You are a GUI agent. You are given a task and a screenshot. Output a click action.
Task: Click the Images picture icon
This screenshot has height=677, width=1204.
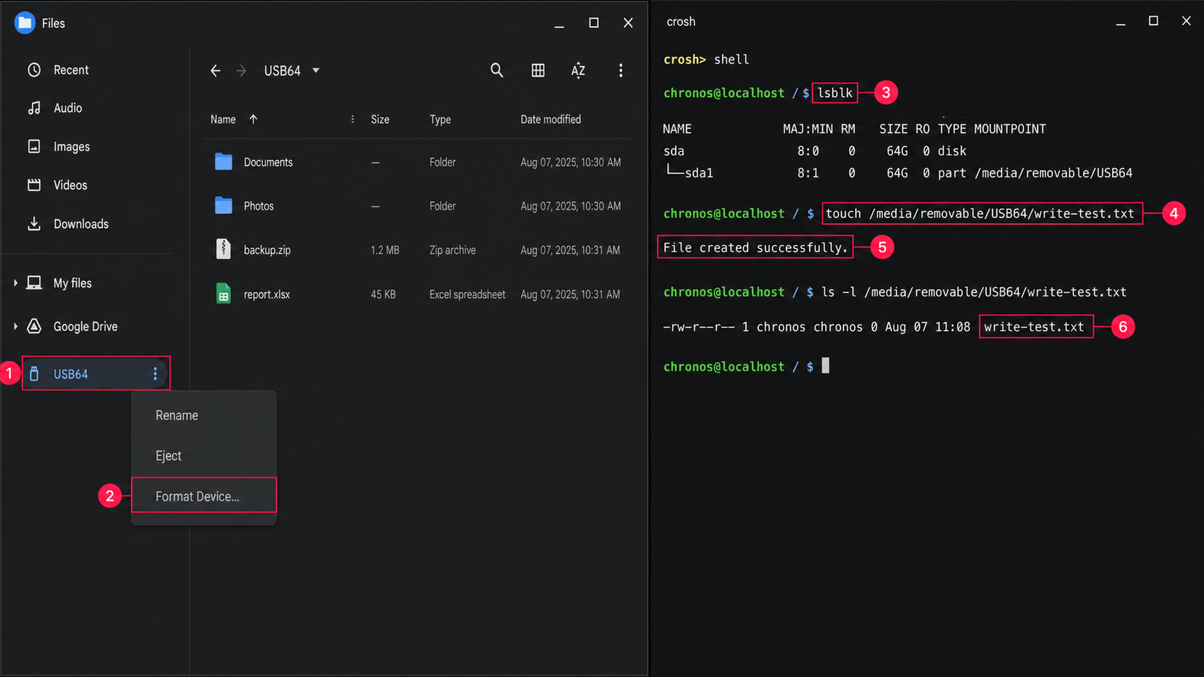[x=34, y=146]
